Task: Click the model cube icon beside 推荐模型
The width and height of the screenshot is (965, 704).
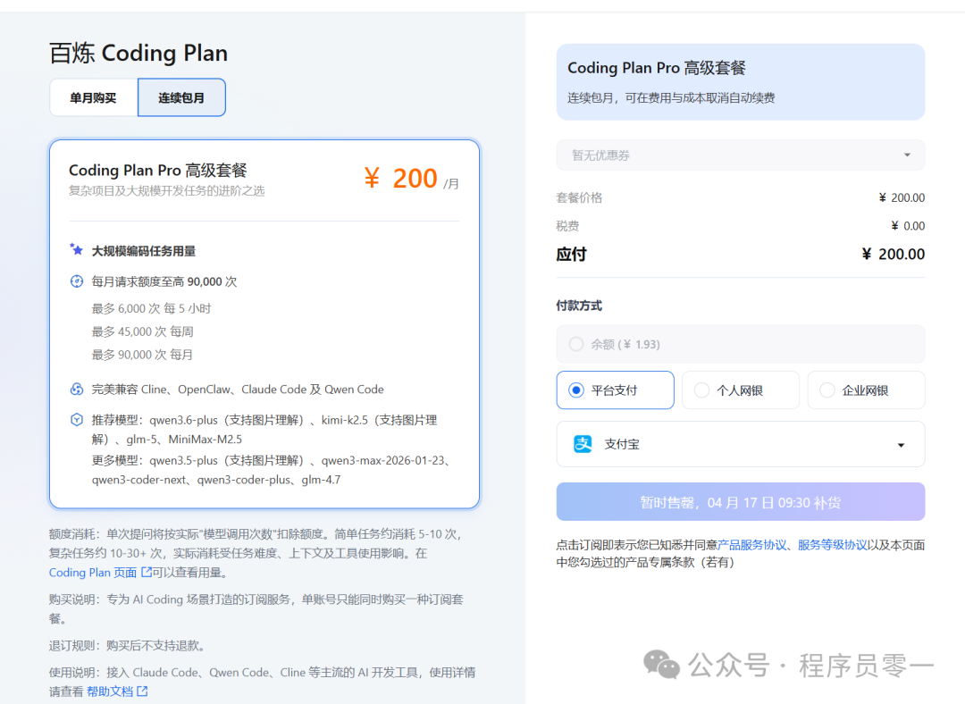Action: 76,420
